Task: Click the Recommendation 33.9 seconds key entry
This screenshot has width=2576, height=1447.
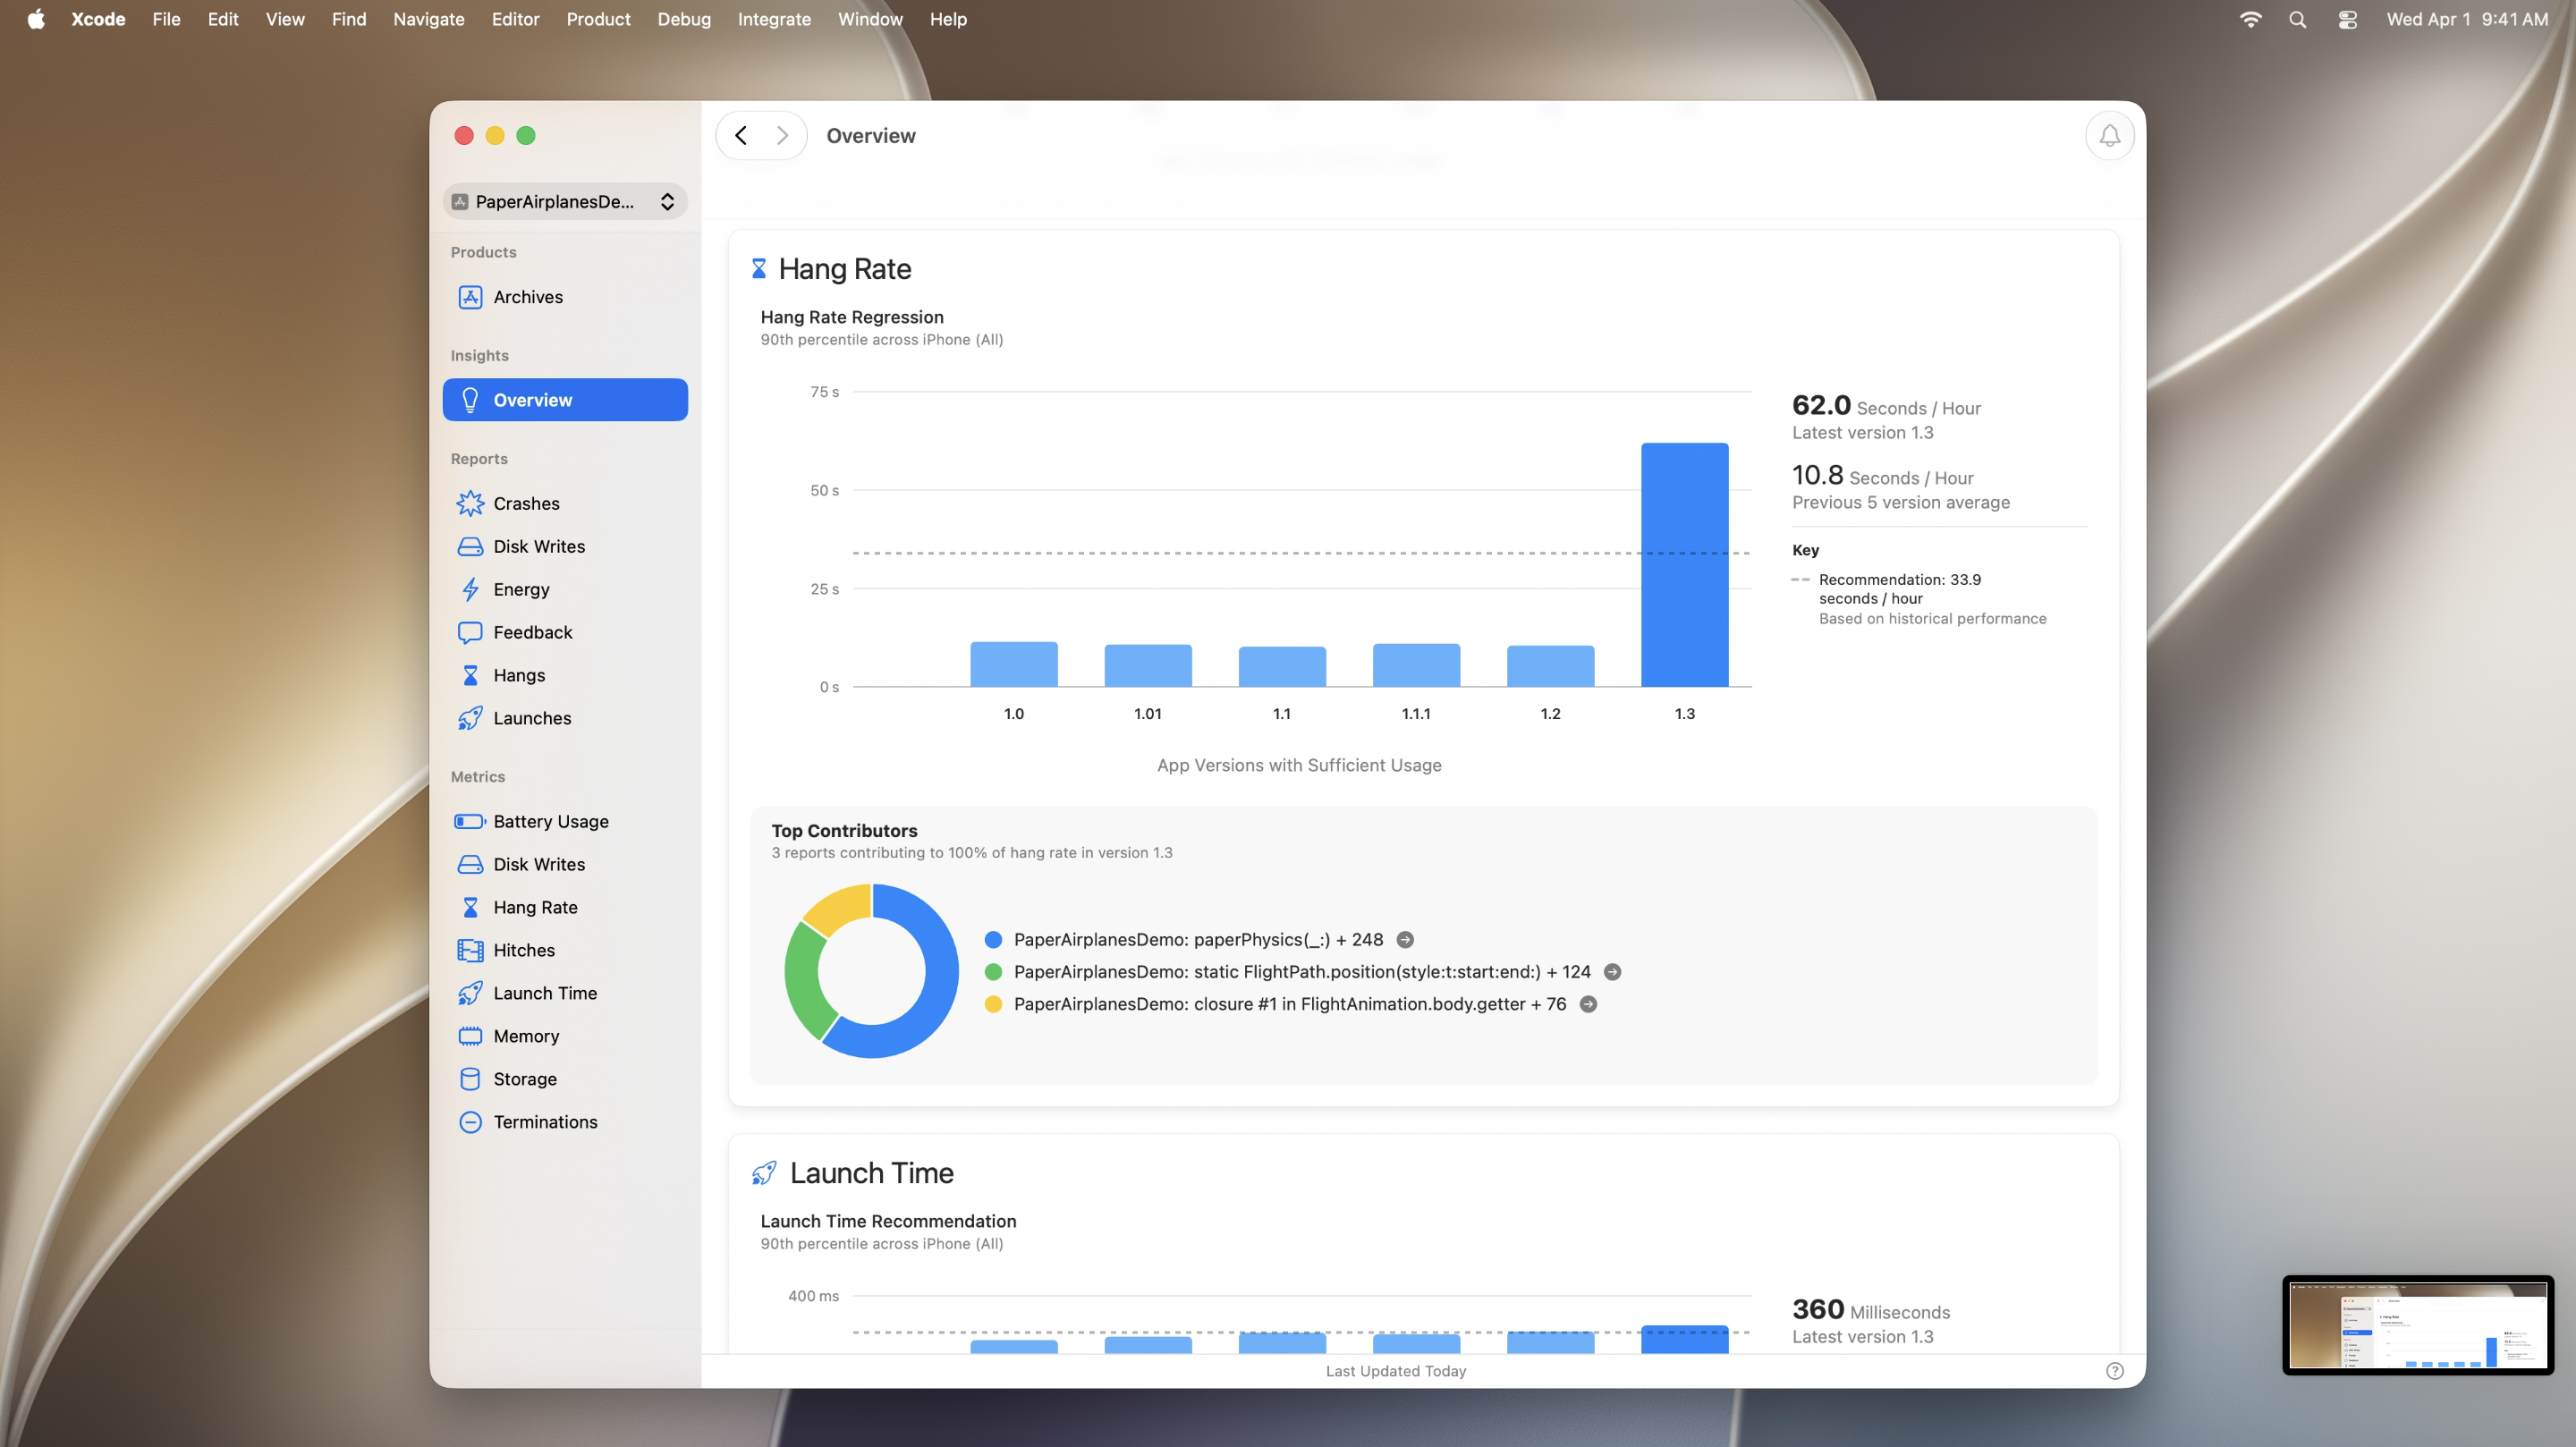Action: [x=1918, y=598]
